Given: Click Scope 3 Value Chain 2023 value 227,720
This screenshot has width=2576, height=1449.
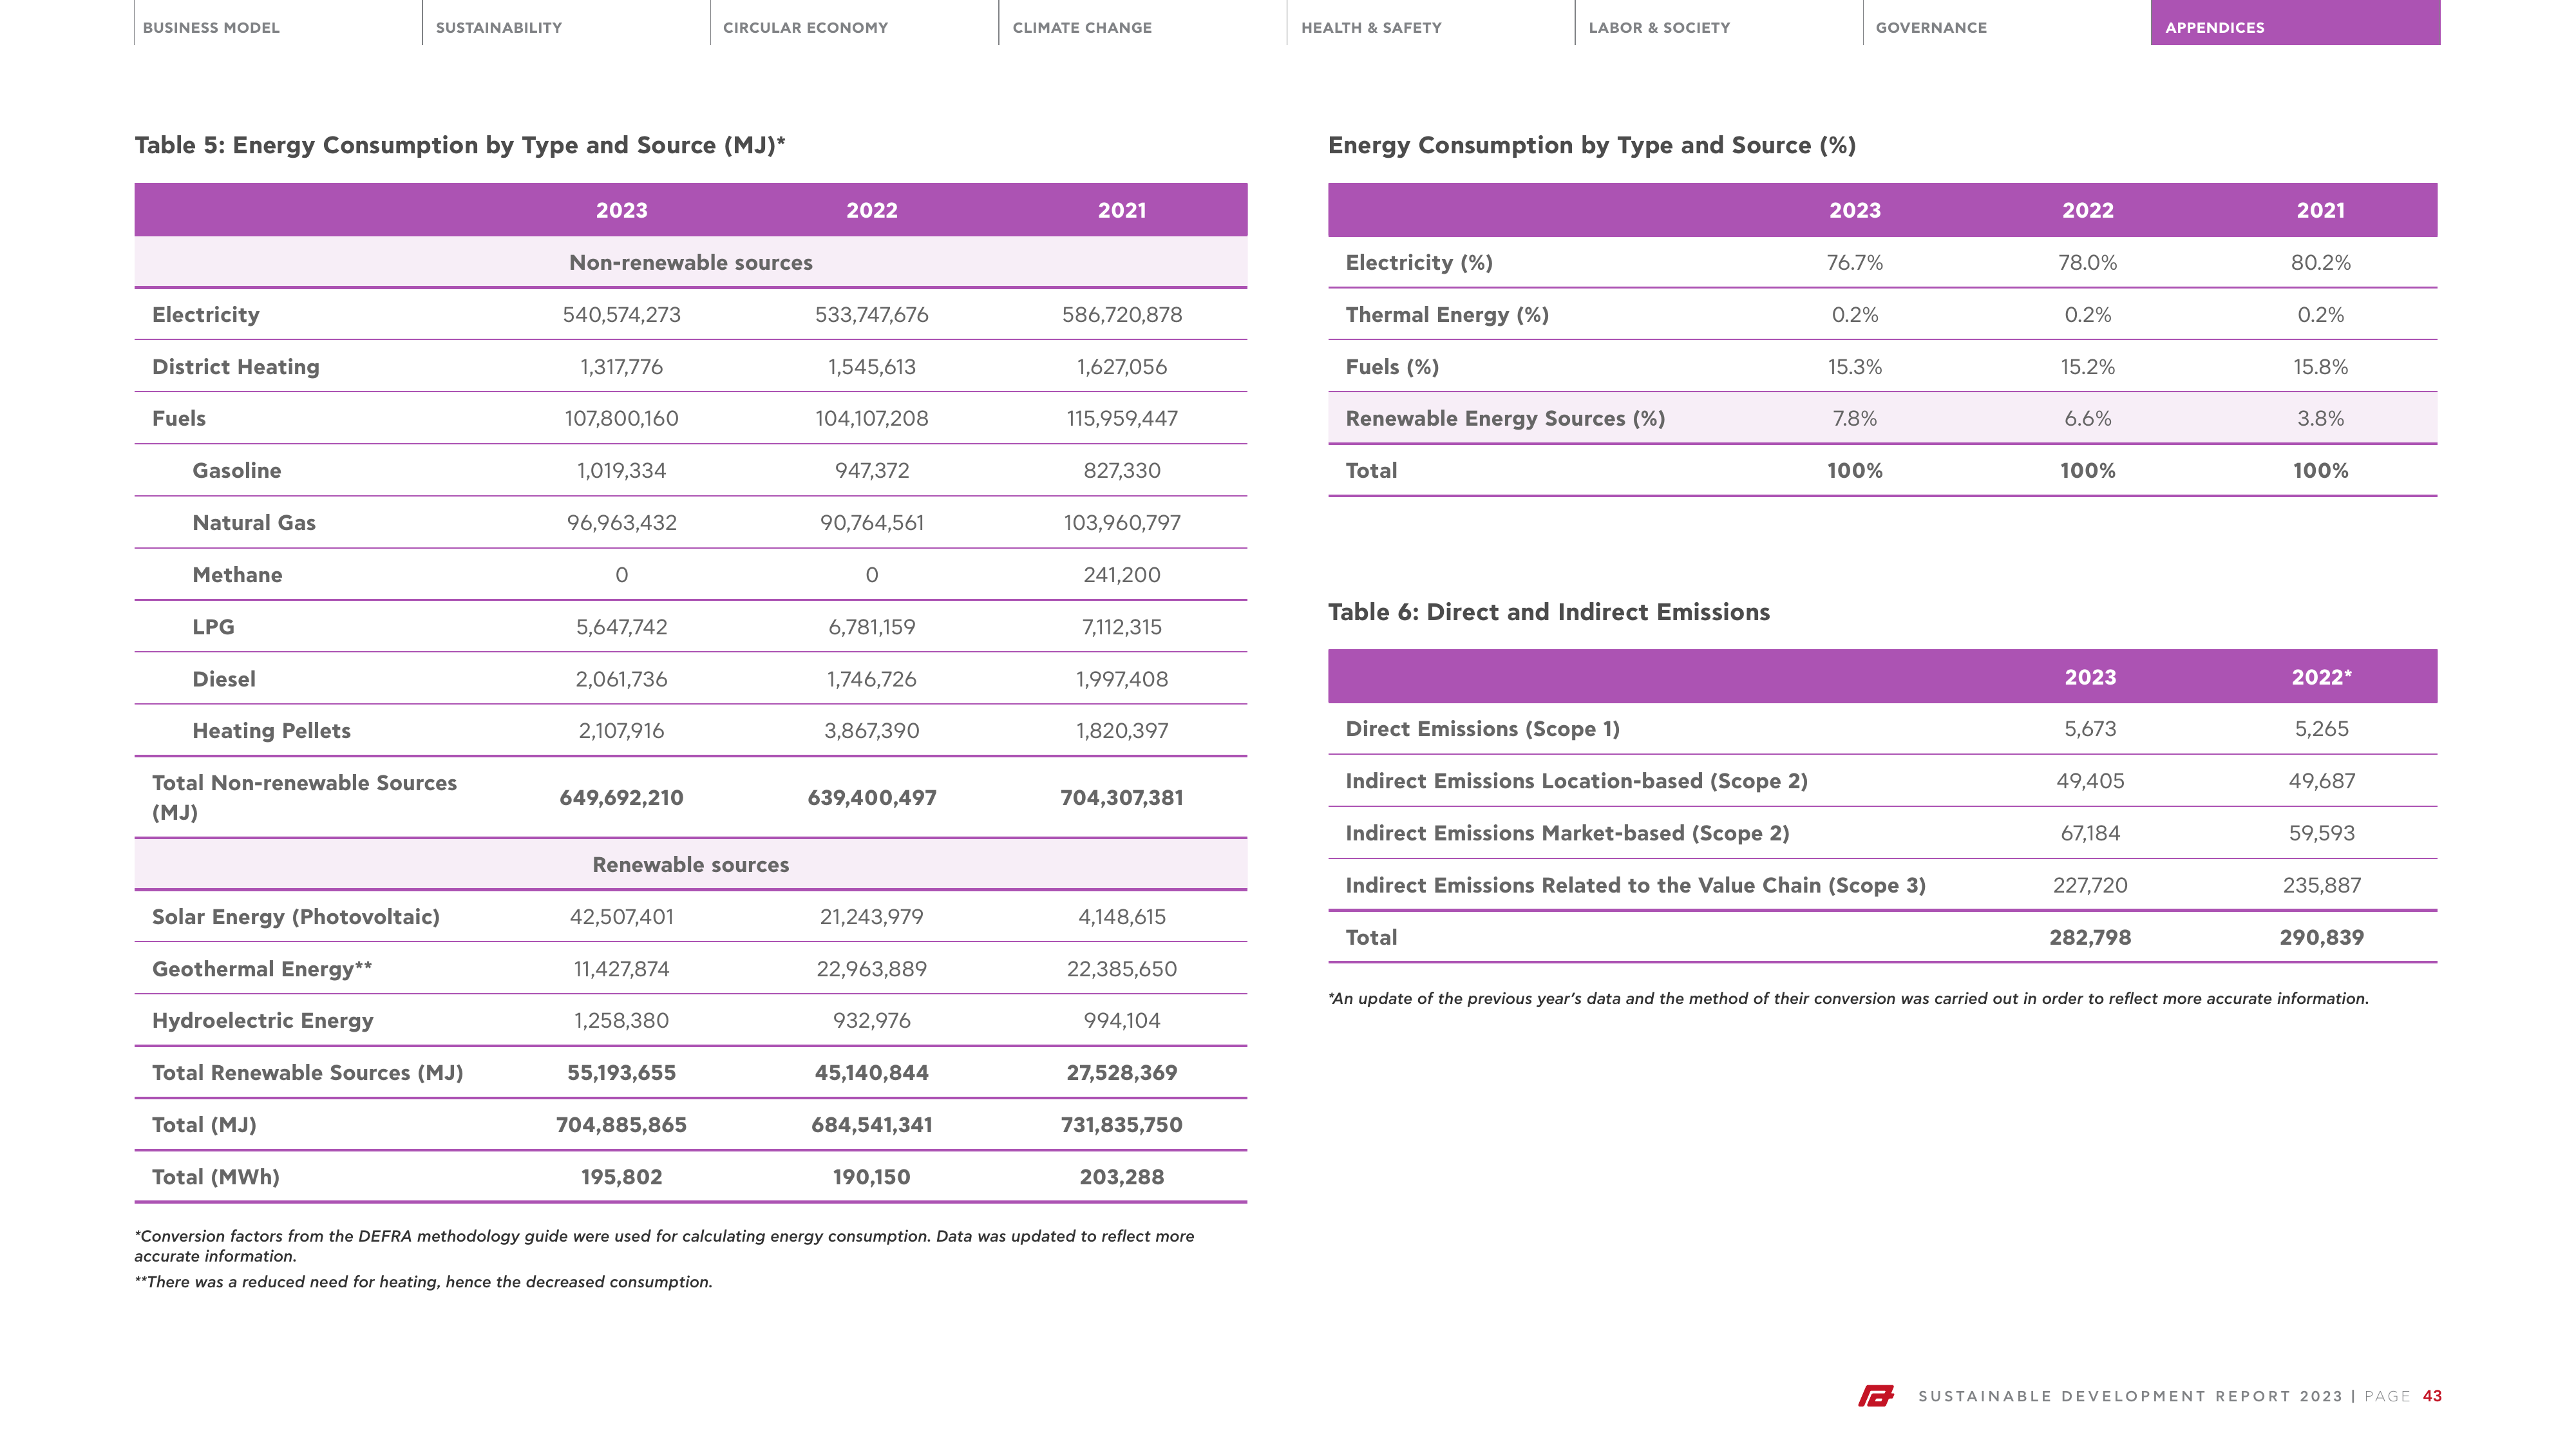Looking at the screenshot, I should (2090, 885).
